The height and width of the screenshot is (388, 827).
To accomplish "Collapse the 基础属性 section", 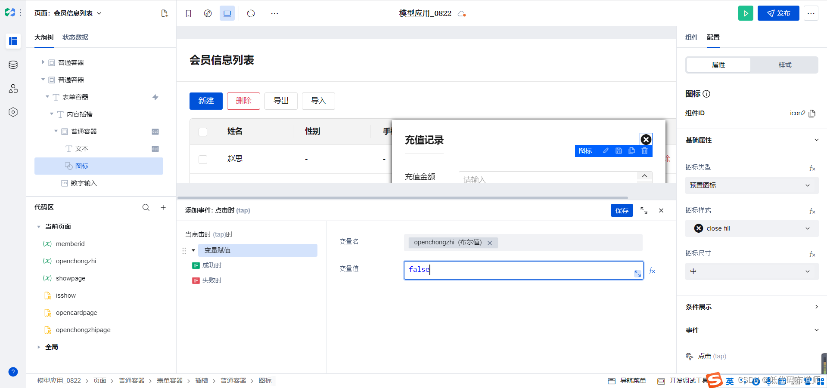I will [816, 140].
